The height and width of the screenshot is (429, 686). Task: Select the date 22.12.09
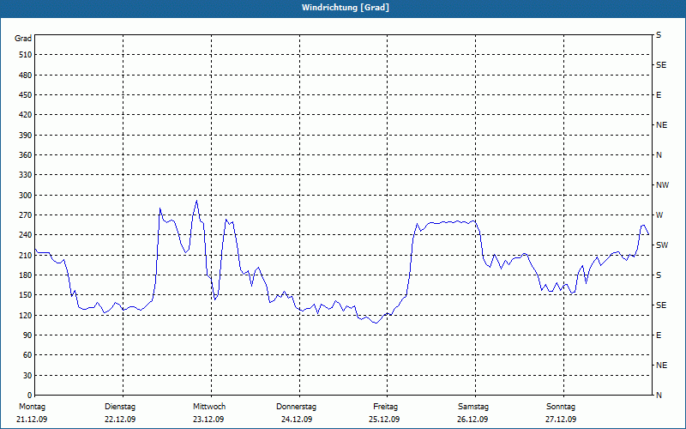pos(120,420)
